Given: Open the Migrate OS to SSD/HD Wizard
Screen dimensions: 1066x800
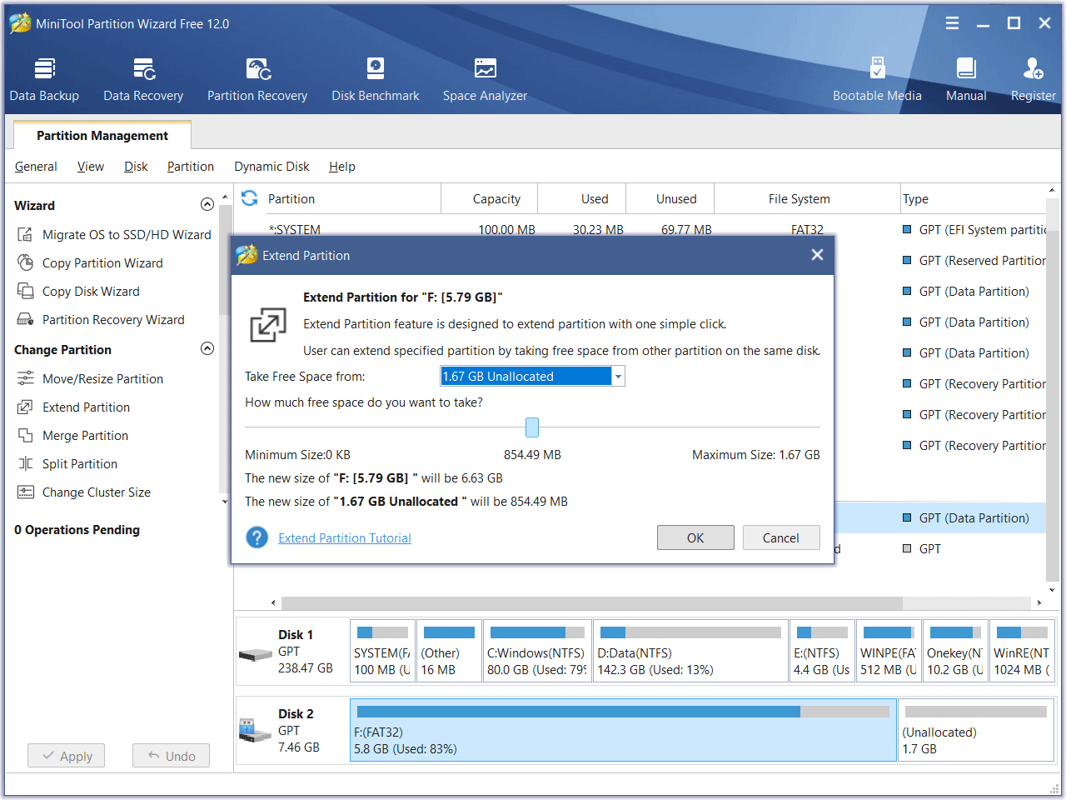Looking at the screenshot, I should pyautogui.click(x=125, y=234).
